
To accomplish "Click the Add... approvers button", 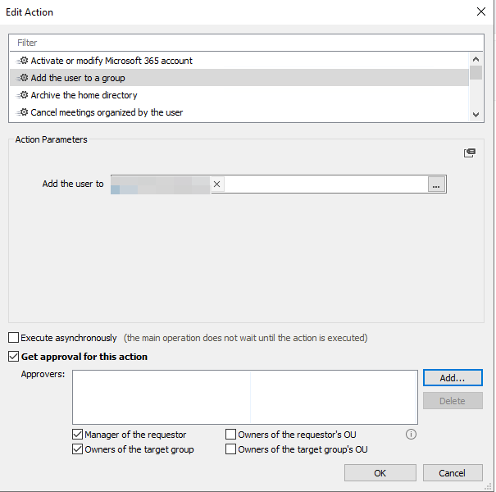I will coord(453,378).
